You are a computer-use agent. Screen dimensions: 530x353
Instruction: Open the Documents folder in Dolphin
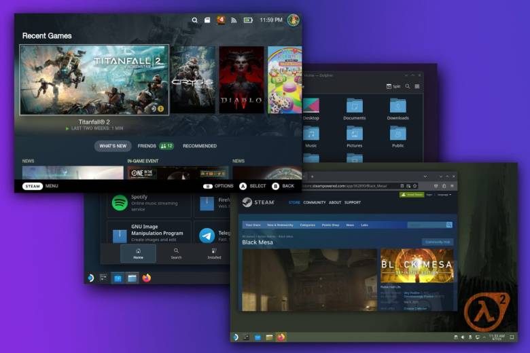[x=354, y=109]
